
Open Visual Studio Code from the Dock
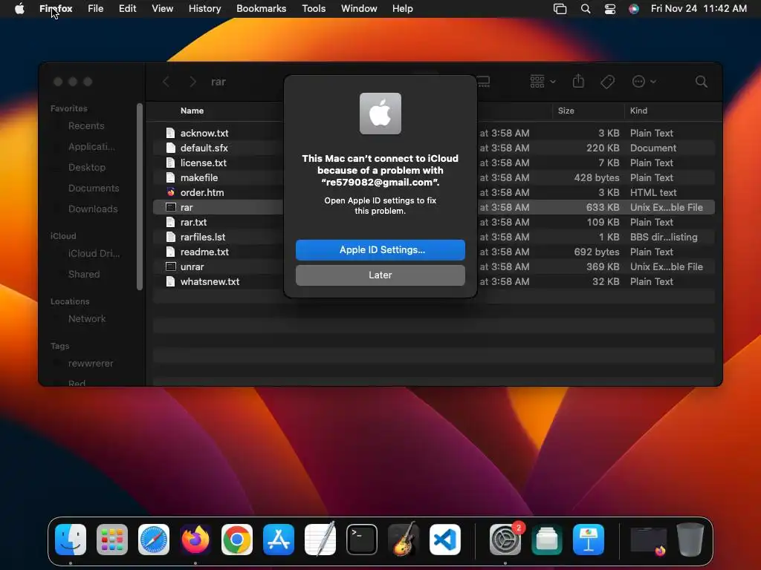(x=445, y=540)
